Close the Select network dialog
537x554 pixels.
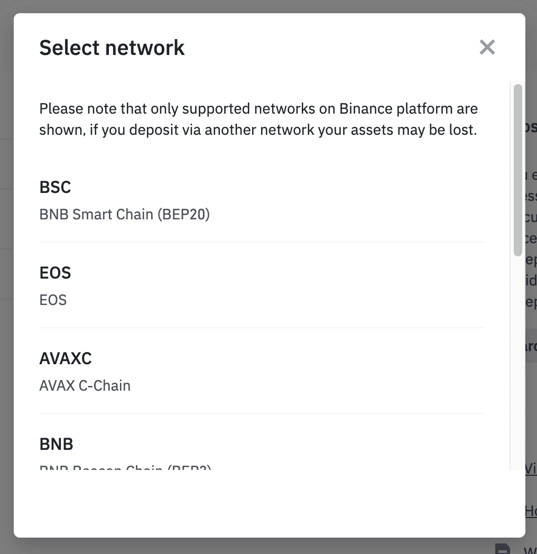[x=487, y=48]
